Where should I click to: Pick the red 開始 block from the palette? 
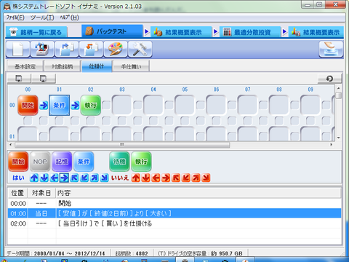pyautogui.click(x=18, y=162)
